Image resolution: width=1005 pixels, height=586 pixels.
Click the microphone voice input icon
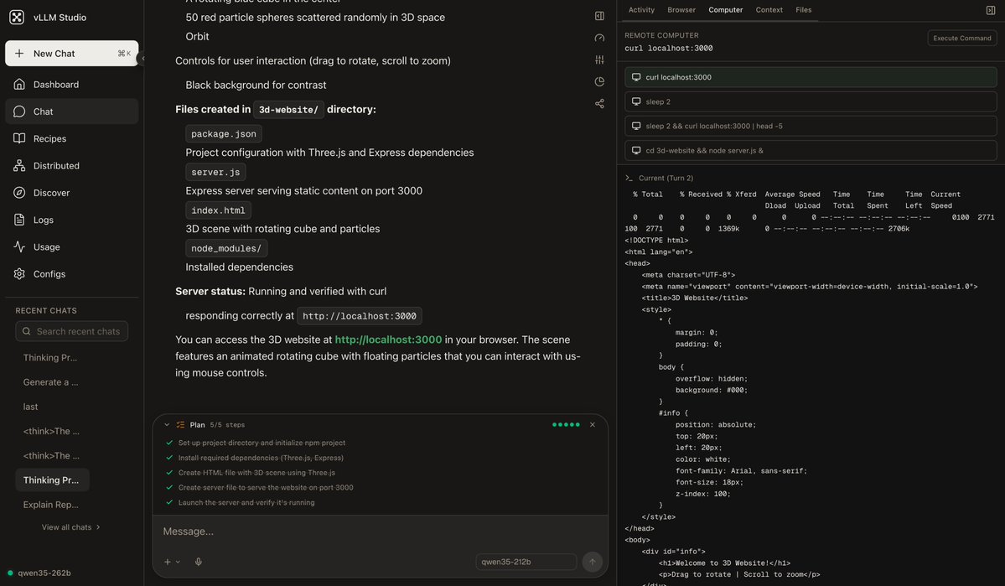pos(199,562)
